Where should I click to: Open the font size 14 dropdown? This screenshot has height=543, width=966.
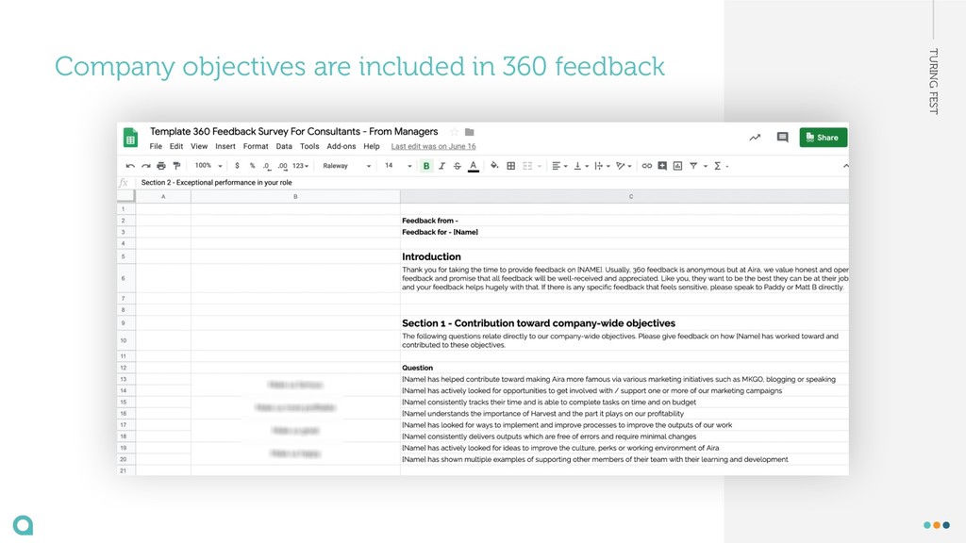(x=398, y=166)
